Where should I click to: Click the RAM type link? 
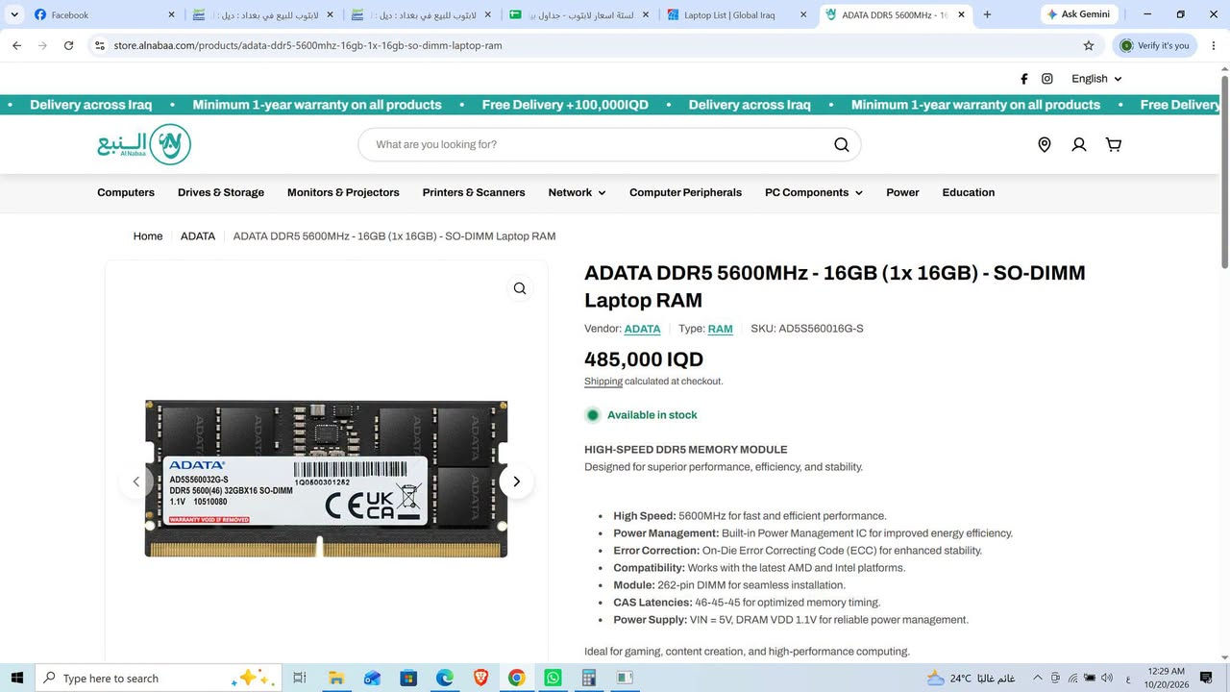tap(720, 329)
